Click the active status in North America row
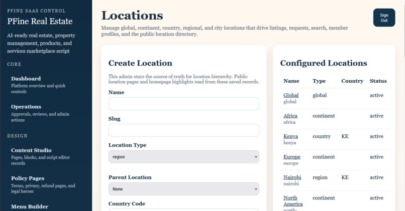The width and height of the screenshot is (405, 211). click(376, 198)
